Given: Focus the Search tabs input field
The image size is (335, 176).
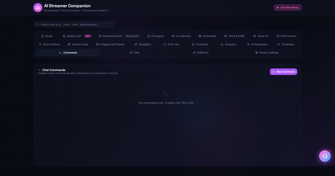Looking at the screenshot, I should click(74, 24).
